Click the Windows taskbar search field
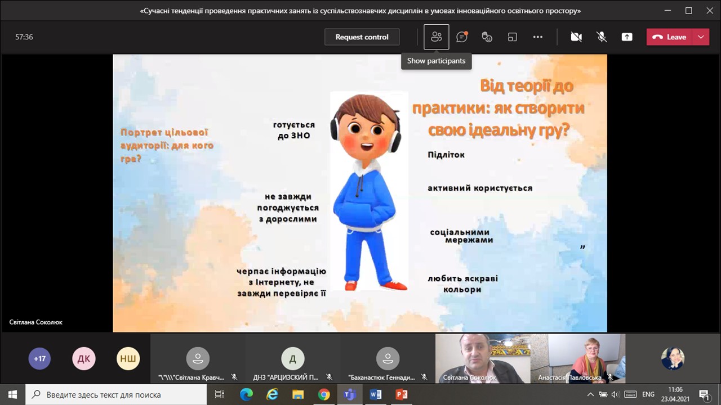 point(117,394)
